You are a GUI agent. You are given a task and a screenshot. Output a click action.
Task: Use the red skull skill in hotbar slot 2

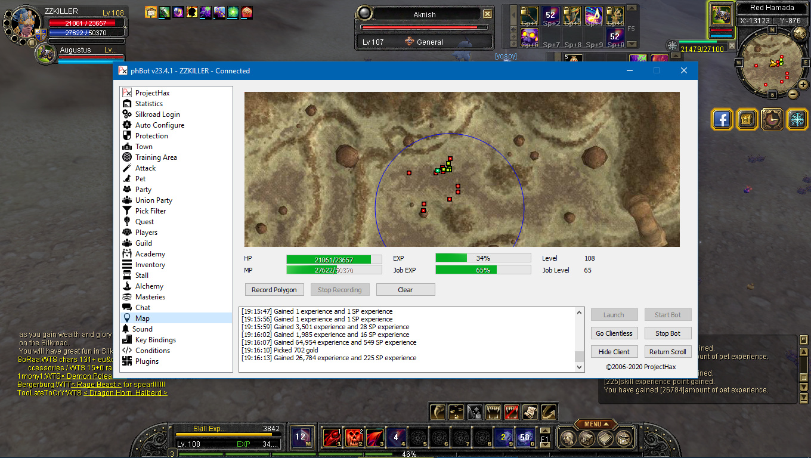pyautogui.click(x=354, y=438)
